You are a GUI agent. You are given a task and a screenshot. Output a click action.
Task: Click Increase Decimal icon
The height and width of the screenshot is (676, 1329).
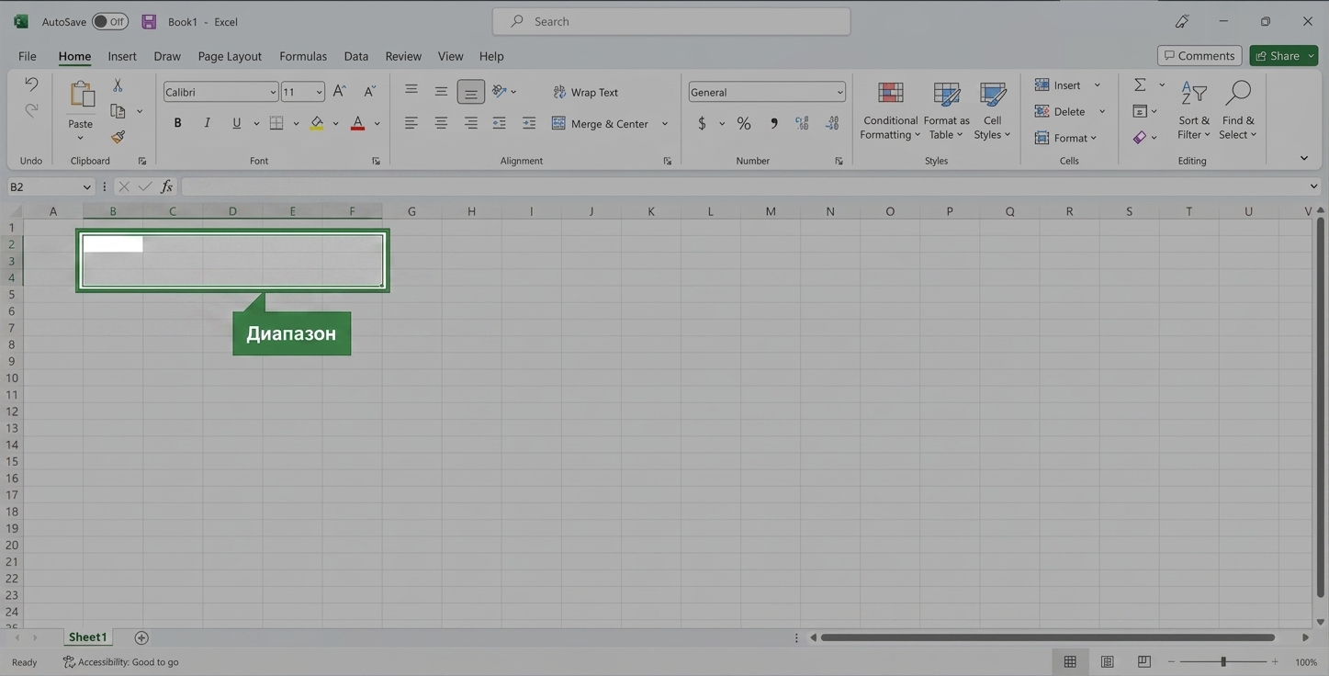[802, 123]
